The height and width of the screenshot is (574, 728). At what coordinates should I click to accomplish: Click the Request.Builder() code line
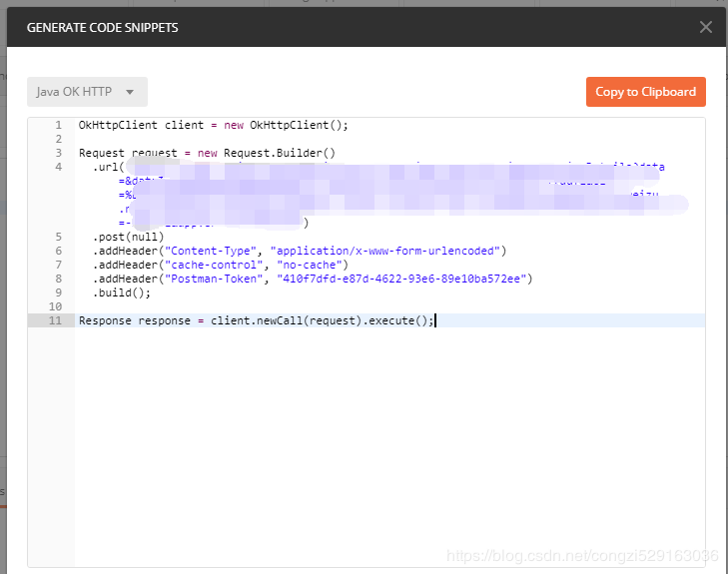(x=207, y=153)
